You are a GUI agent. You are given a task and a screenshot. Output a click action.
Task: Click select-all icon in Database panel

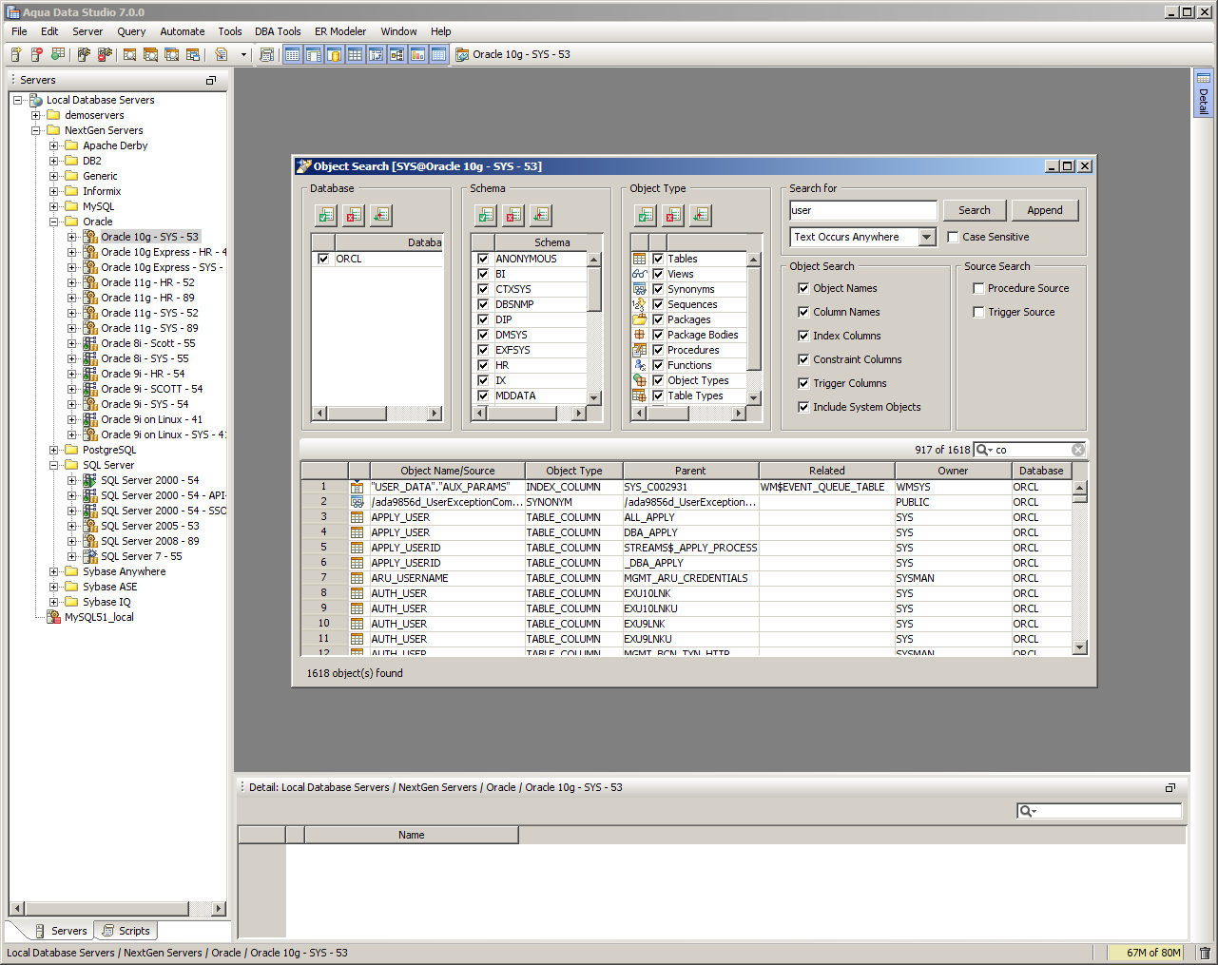(x=326, y=216)
